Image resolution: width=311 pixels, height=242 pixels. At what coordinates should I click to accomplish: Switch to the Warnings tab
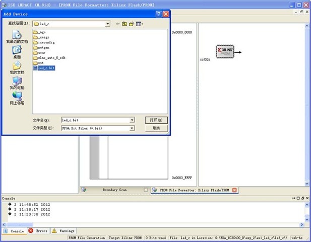coord(64,230)
